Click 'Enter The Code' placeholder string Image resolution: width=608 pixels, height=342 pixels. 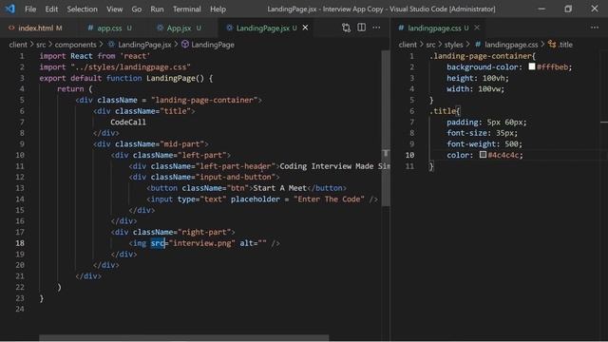click(330, 199)
